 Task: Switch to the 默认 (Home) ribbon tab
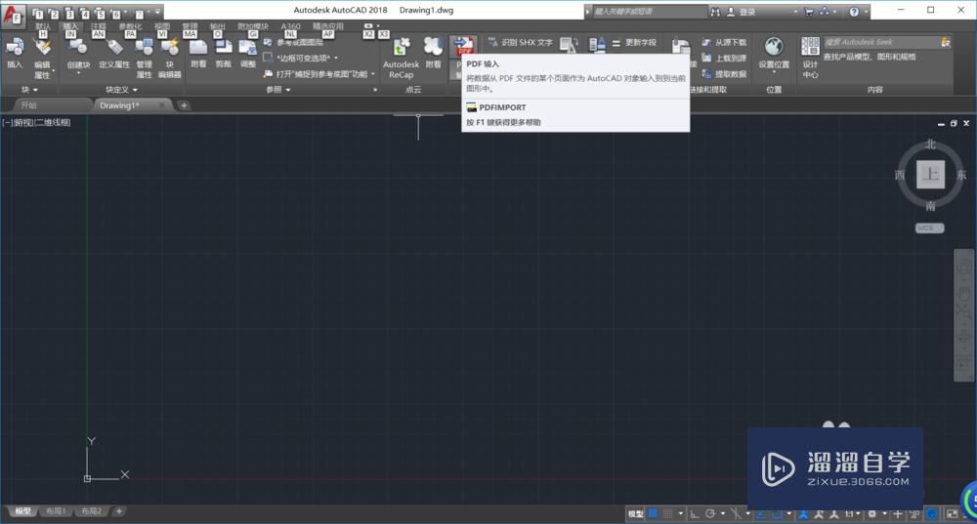42,26
